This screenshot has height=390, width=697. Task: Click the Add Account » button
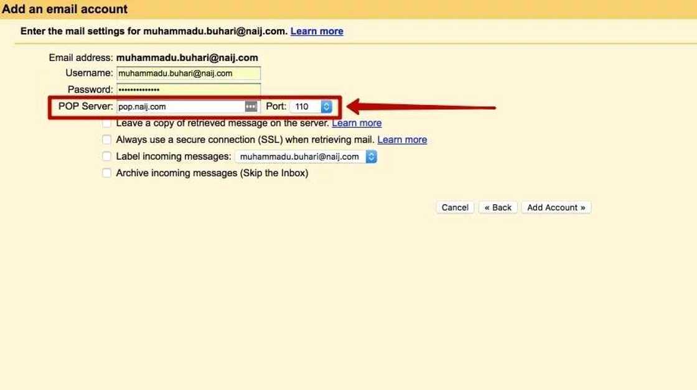click(556, 207)
